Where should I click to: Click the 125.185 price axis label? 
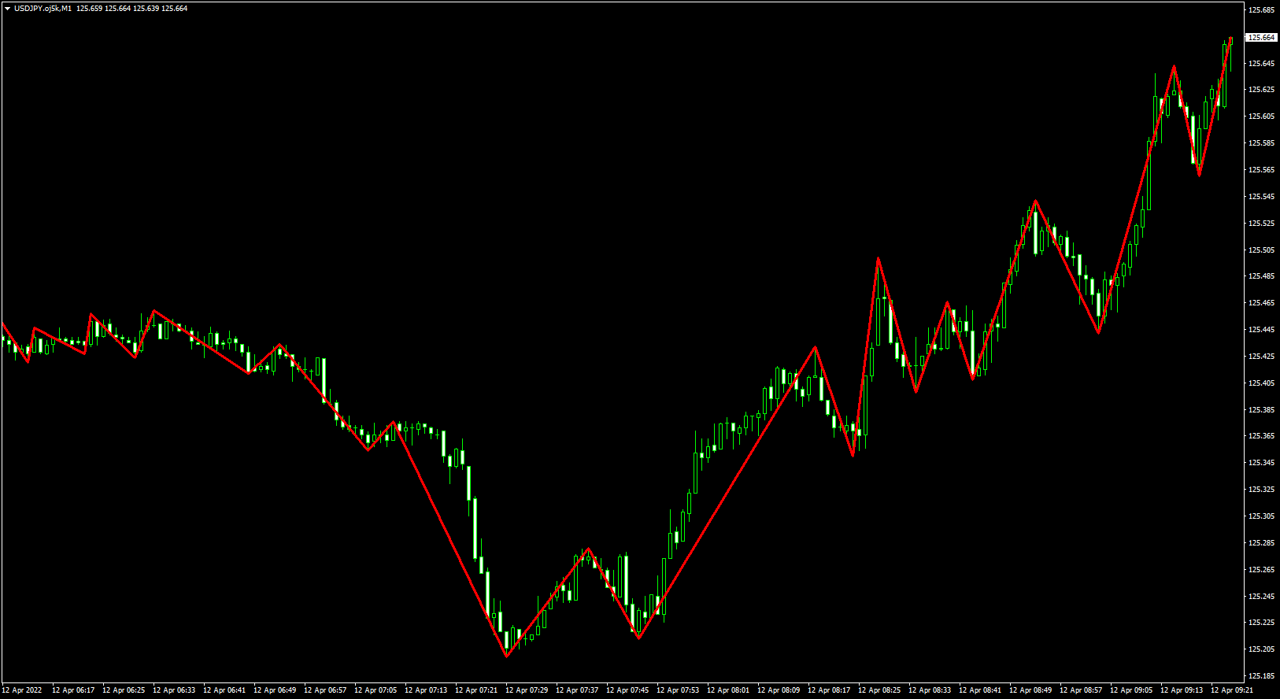pyautogui.click(x=1262, y=676)
